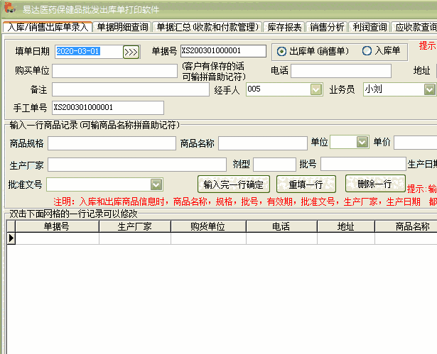The image size is (437, 354).
Task: Click the 单据号 grid column header
Action: click(x=57, y=226)
